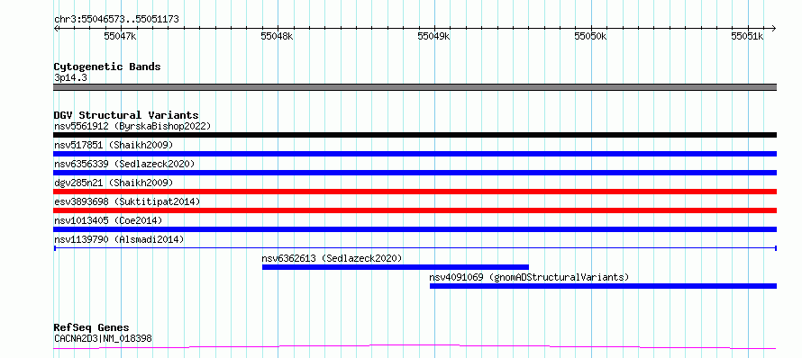Click the Cytogenetic Bands track title
Image resolution: width=802 pixels, height=358 pixels.
(107, 67)
